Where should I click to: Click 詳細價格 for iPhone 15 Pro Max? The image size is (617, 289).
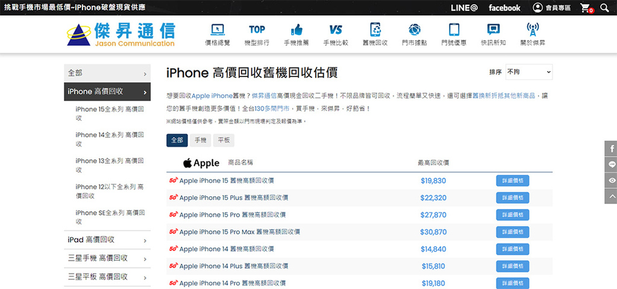(x=512, y=232)
